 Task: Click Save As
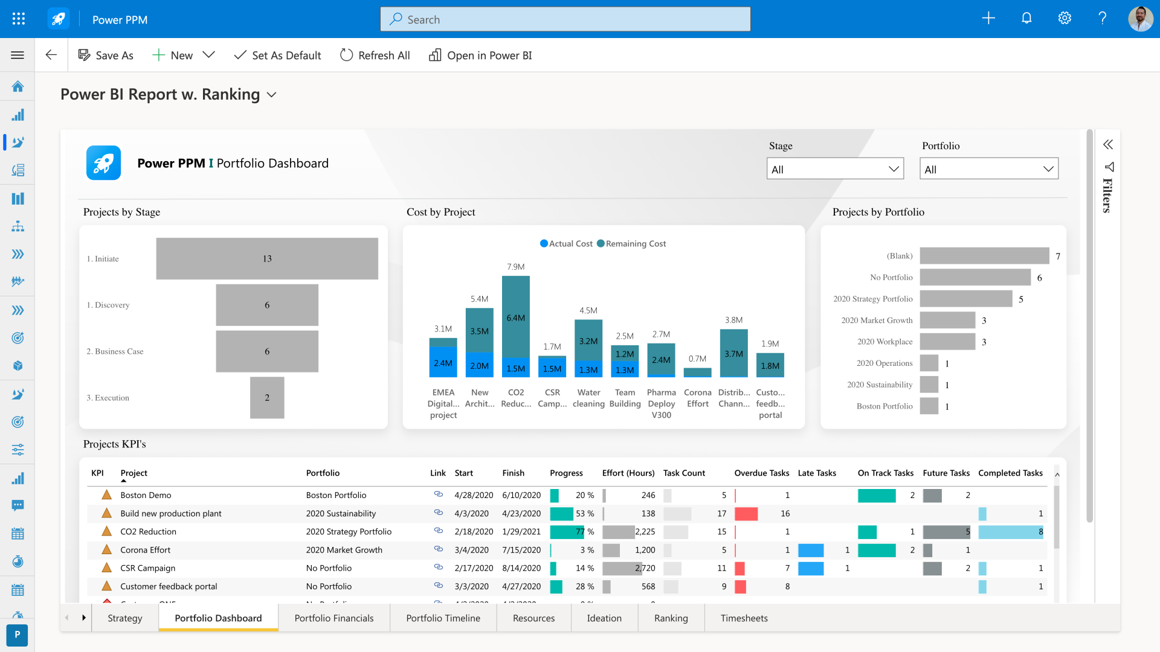[x=106, y=56]
